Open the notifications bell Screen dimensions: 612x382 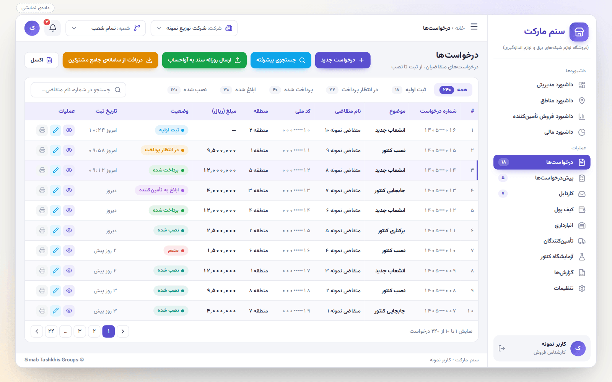(x=53, y=28)
